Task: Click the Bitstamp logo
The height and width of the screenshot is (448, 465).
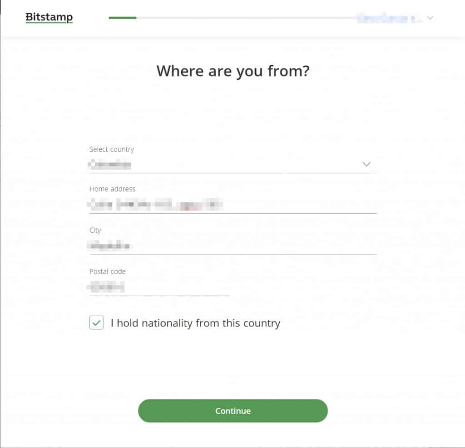Action: [49, 17]
